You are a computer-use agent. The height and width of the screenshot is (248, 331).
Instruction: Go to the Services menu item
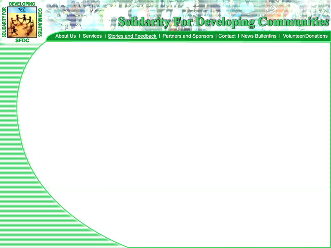[92, 36]
